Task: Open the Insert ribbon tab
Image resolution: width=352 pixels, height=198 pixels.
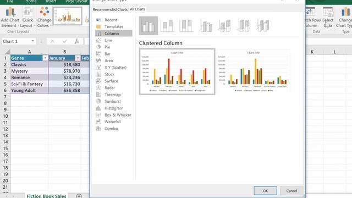Action: point(51,2)
